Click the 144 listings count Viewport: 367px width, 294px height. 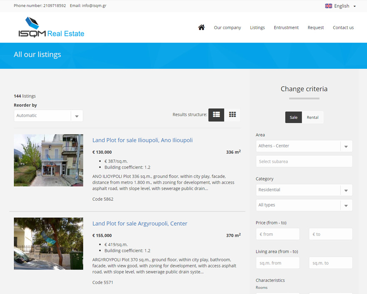(25, 96)
